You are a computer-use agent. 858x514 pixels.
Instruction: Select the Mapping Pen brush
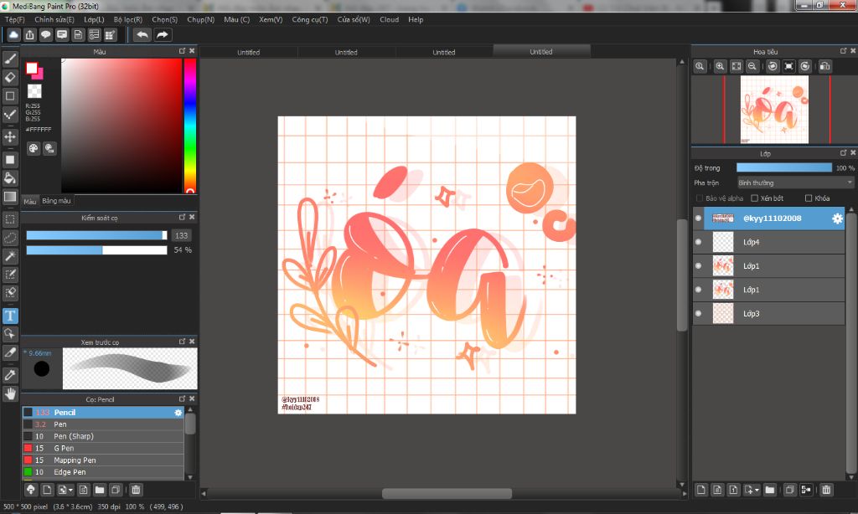point(103,460)
